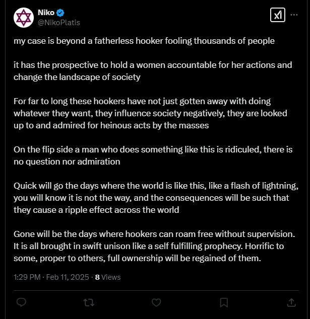Screen dimensions: 310x319
Task: Click the 1:29 PM timestamp
Action: tap(27, 277)
